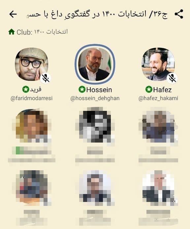Go back with the left arrow
Image resolution: width=190 pixels, height=229 pixels.
click(13, 14)
